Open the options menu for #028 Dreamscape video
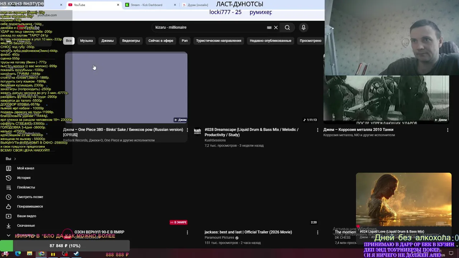 click(317, 130)
